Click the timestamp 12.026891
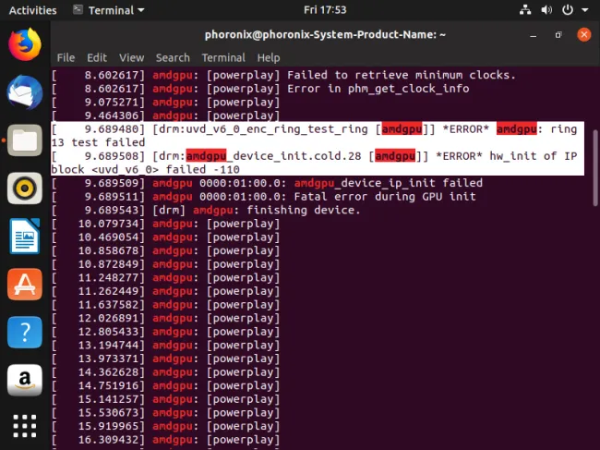 coord(108,318)
